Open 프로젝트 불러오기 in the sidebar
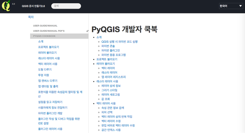The image size is (245, 133). 49,47
